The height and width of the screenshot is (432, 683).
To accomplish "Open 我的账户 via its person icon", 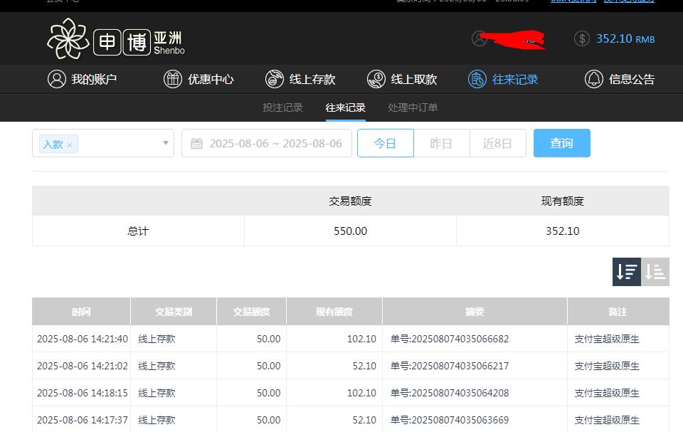I will 57,79.
